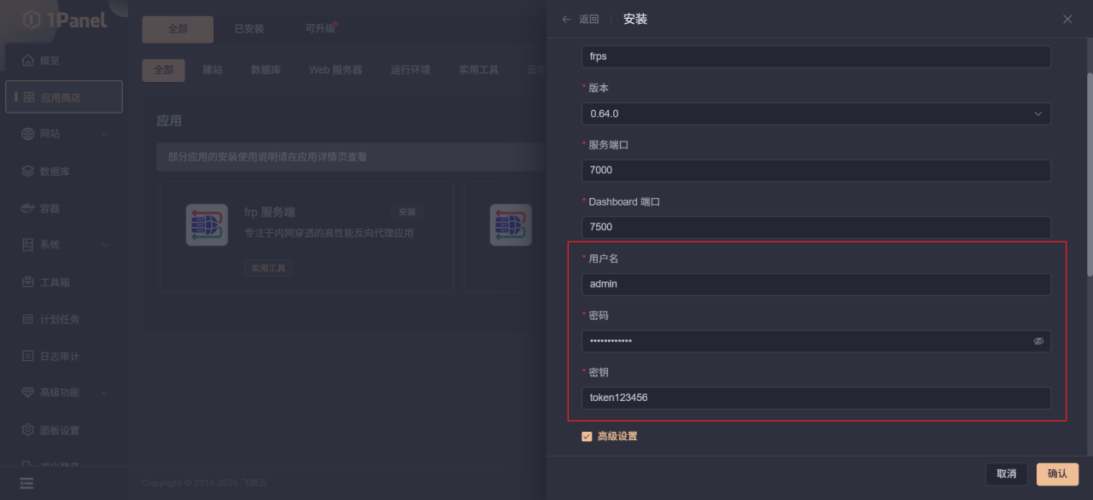The image size is (1093, 500).
Task: Click the 返回 back arrow
Action: 567,20
